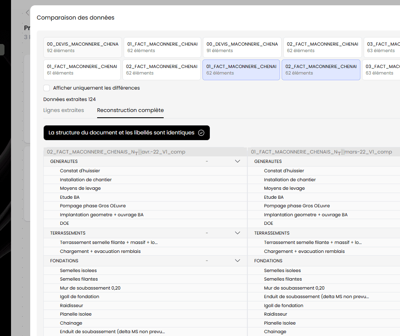Click the checkmark icon in the identical-structure banner
The image size is (400, 336).
click(x=201, y=133)
